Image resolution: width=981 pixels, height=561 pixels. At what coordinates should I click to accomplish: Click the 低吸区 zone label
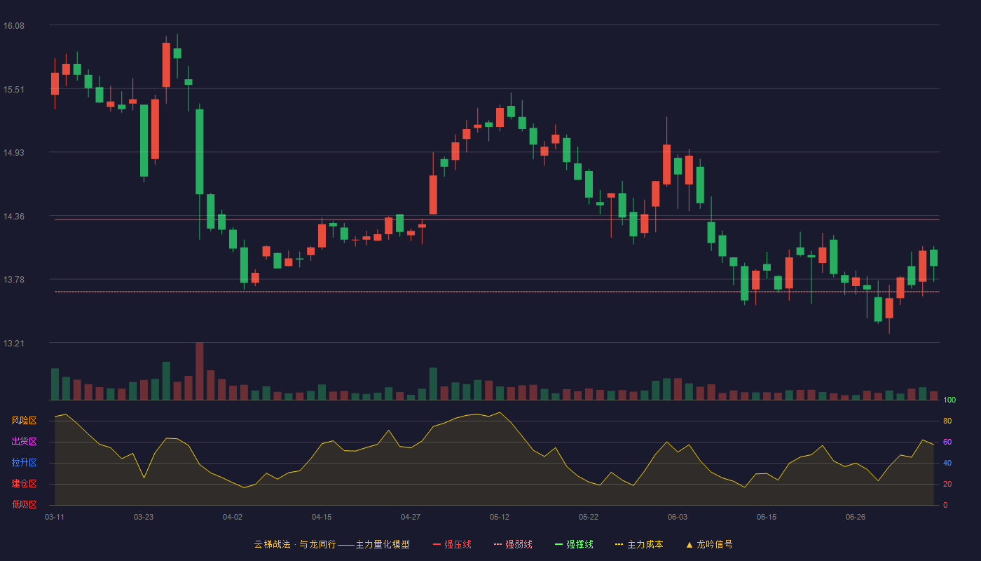click(24, 505)
